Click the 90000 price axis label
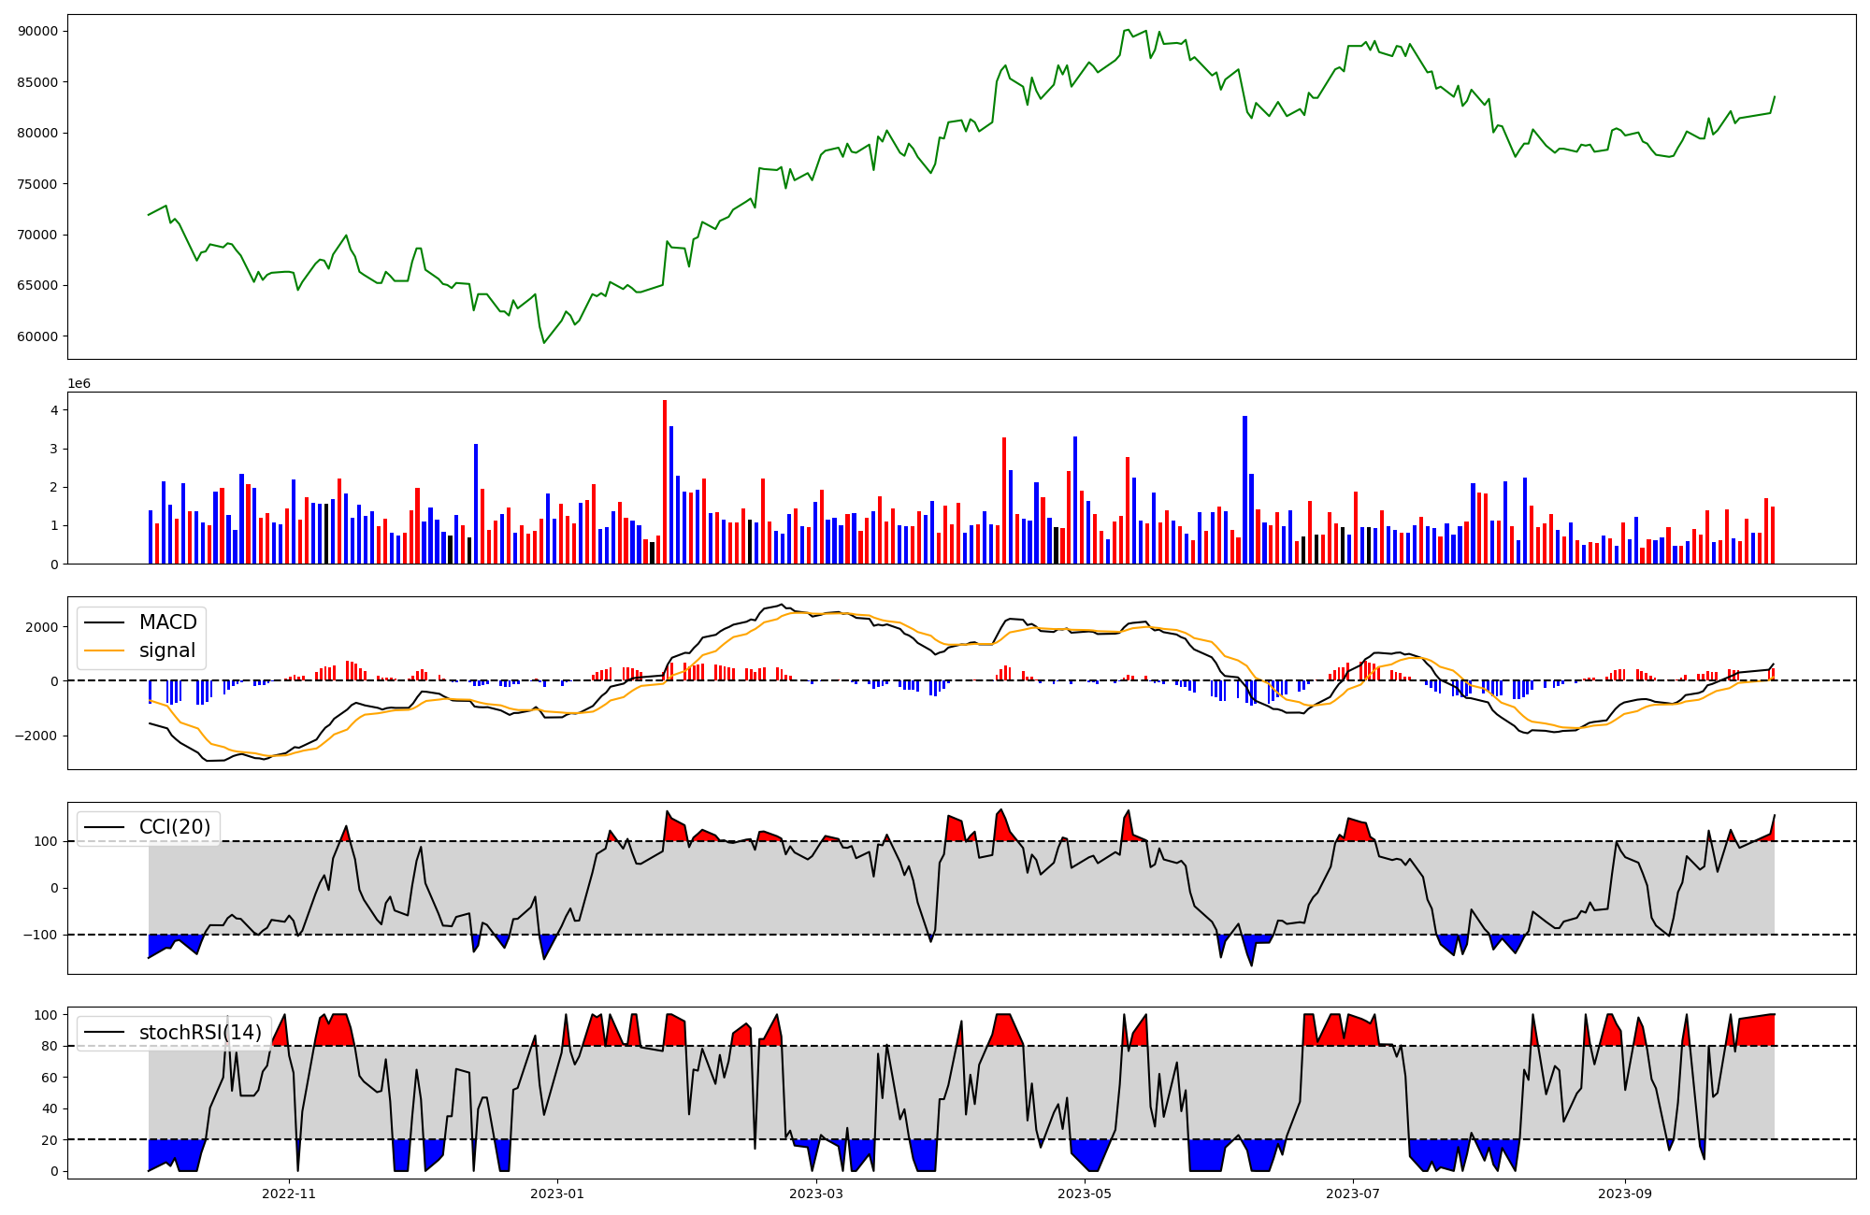This screenshot has height=1215, width=1870. (37, 31)
